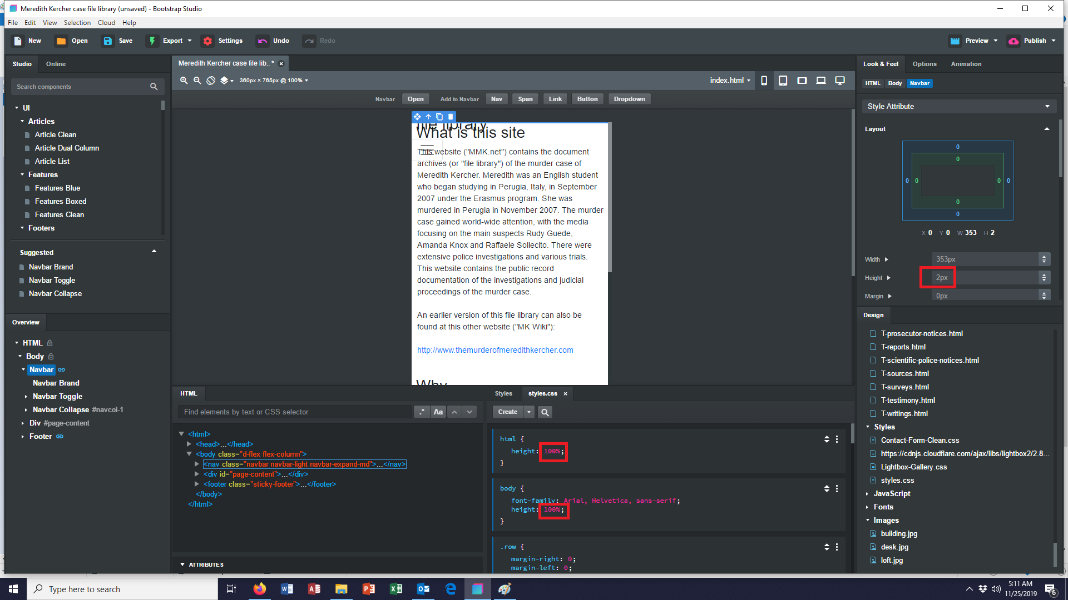This screenshot has width=1068, height=600.
Task: Reorder html CSS rule arrows
Action: click(x=827, y=439)
